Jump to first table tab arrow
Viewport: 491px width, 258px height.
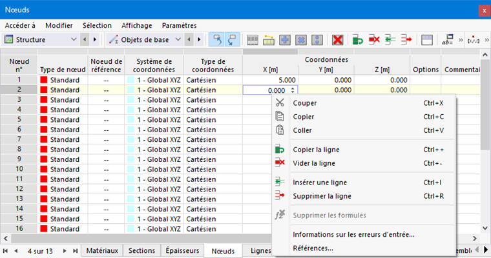5,251
